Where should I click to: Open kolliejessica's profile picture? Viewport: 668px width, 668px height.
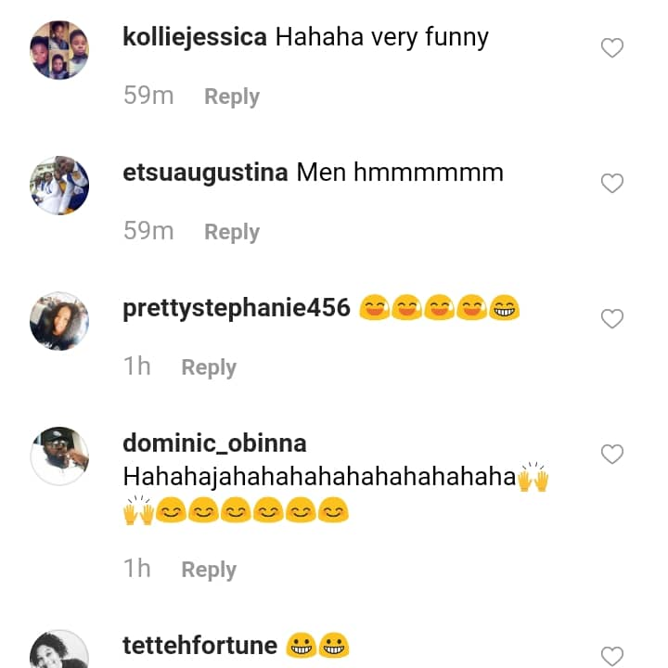pyautogui.click(x=59, y=50)
